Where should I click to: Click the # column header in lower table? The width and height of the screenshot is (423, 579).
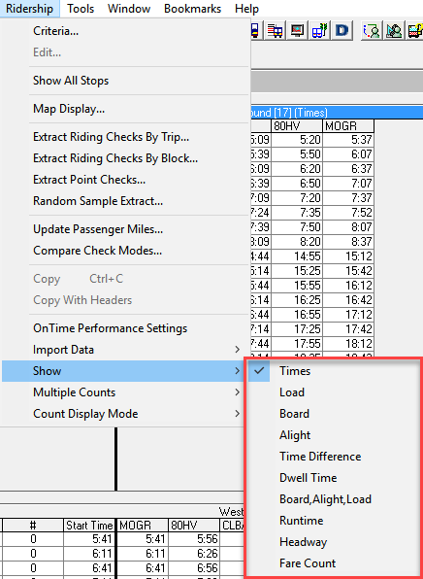click(x=33, y=526)
